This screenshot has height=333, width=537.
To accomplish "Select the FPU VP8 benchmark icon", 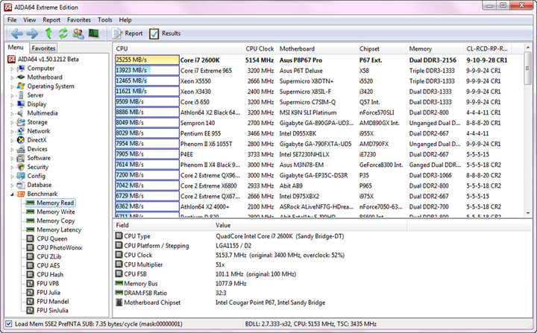I will (31, 283).
